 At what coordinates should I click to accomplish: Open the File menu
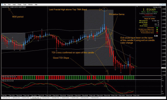pyautogui.click(x=5, y=5)
